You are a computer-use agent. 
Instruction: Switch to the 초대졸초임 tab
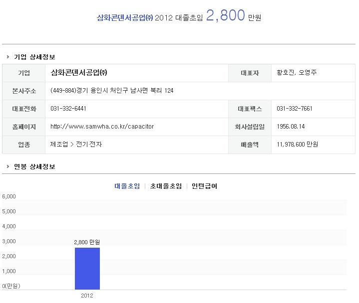pyautogui.click(x=166, y=186)
